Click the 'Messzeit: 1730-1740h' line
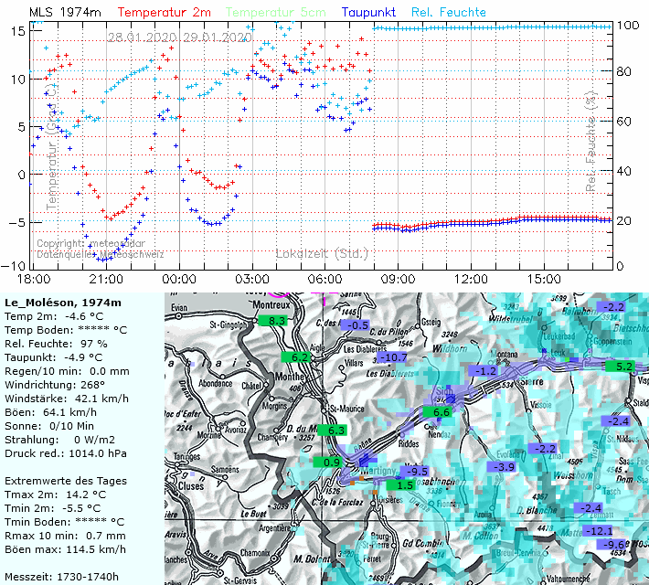The width and height of the screenshot is (649, 585). pos(61,577)
